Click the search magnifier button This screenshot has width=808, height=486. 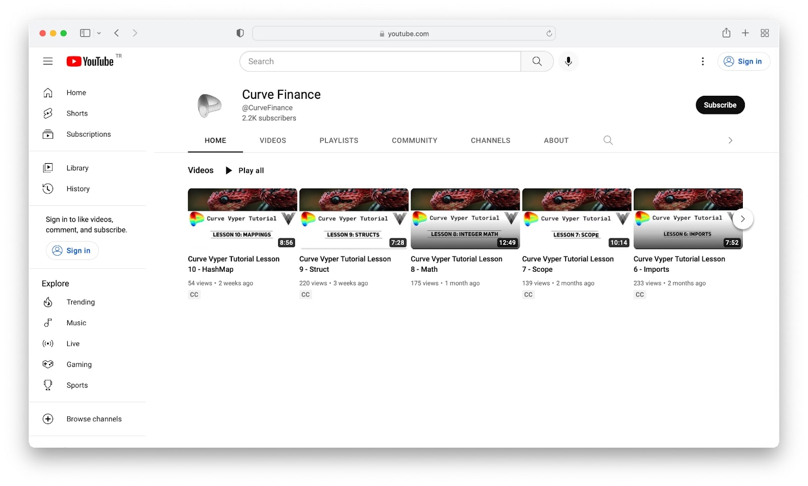pos(537,61)
